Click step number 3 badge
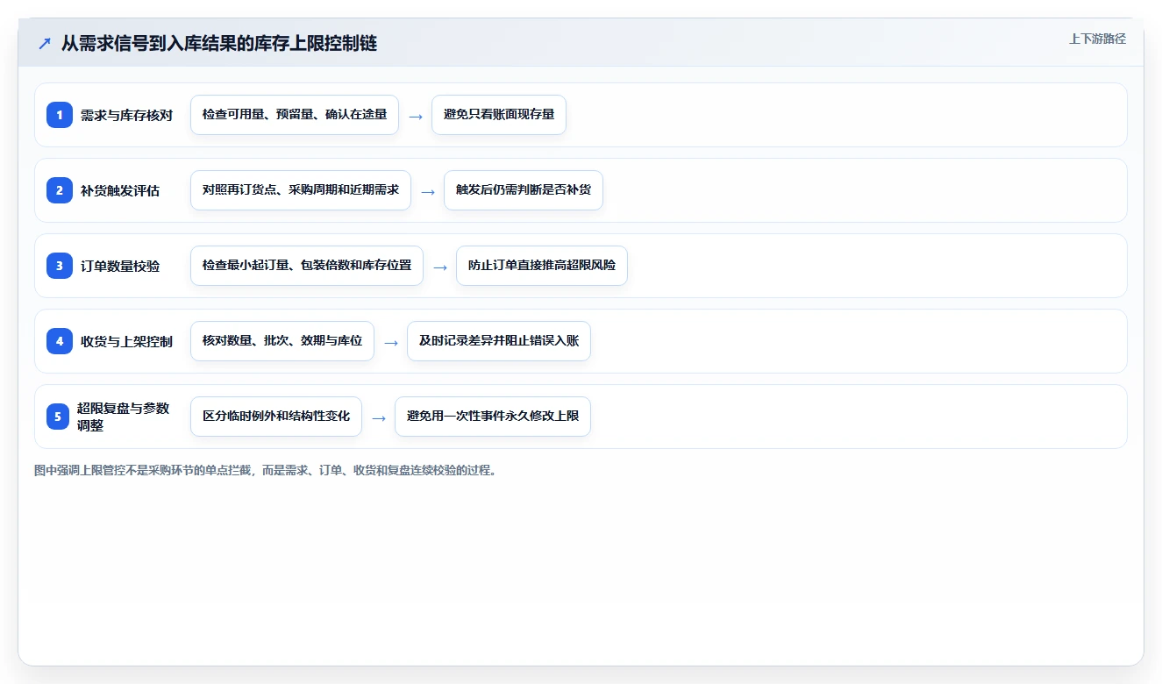 [x=60, y=266]
